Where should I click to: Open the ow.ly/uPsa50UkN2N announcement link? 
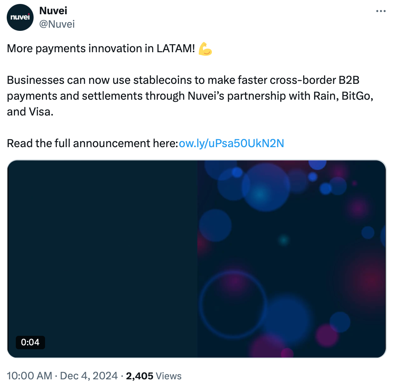[231, 143]
